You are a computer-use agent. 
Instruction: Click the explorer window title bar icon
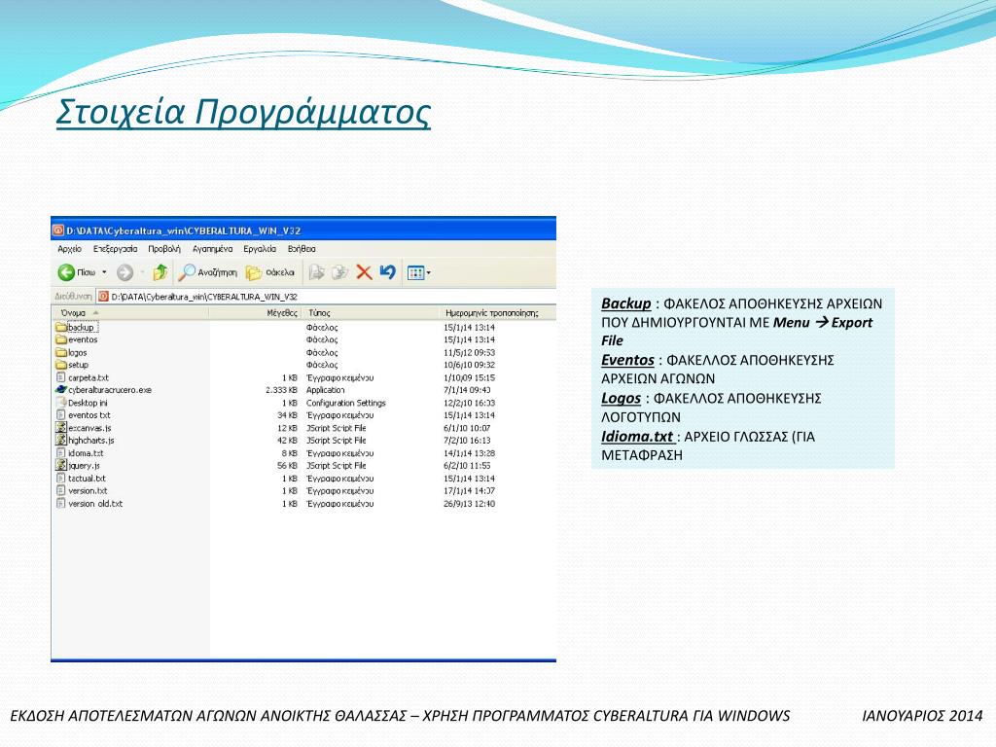[57, 230]
